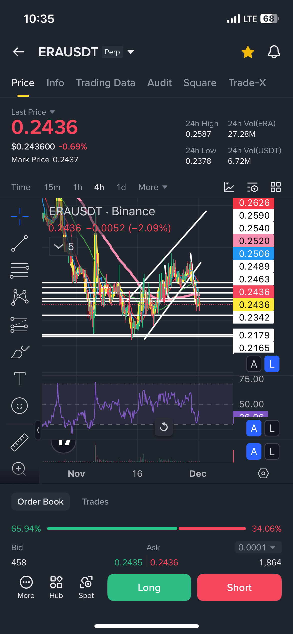The image size is (293, 634).
Task: Toggle log scale L on volume pane
Action: click(x=272, y=451)
